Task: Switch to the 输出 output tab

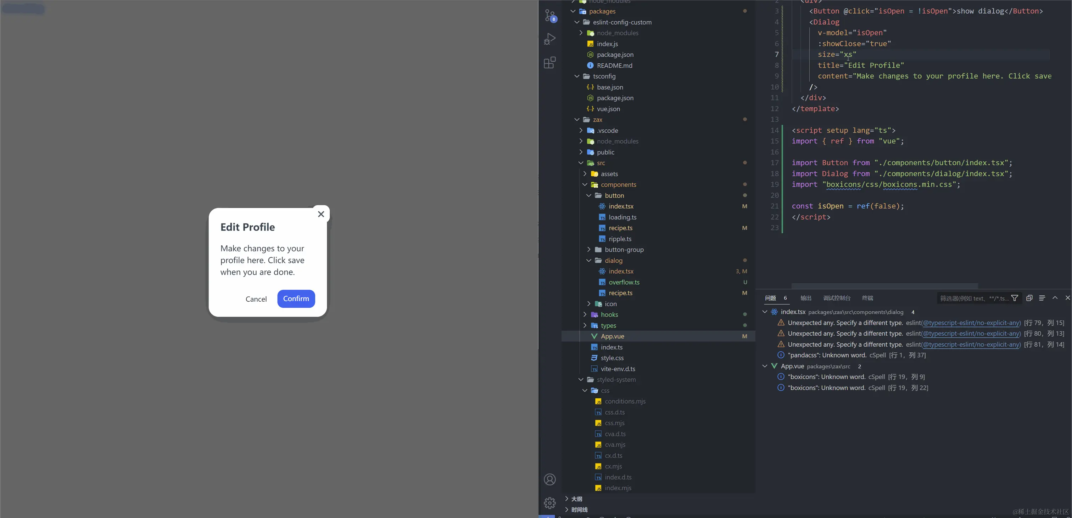Action: click(806, 298)
